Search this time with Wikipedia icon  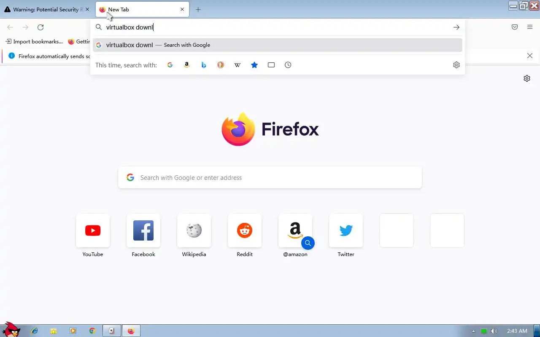pos(238,65)
